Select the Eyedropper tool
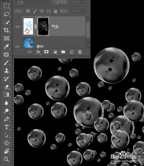 (x=6, y=46)
